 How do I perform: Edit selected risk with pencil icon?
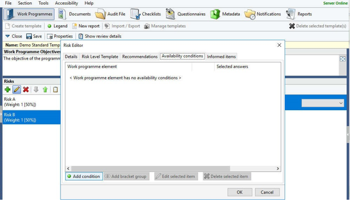pos(16,89)
